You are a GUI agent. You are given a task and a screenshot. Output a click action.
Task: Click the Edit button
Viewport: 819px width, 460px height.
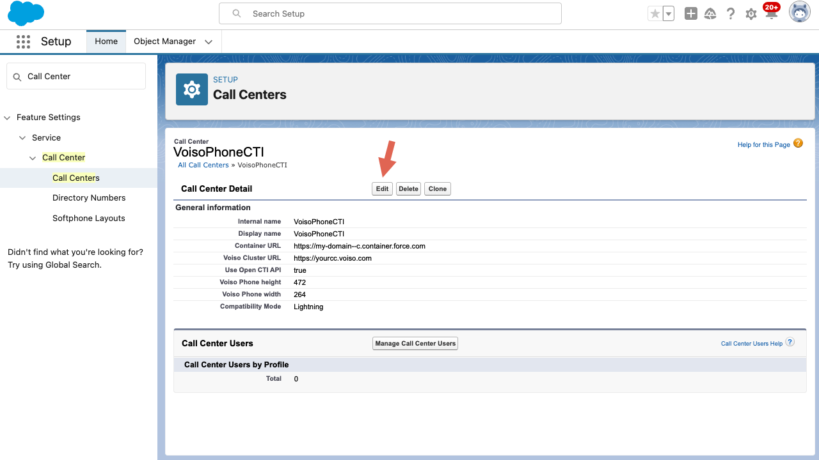pos(383,189)
